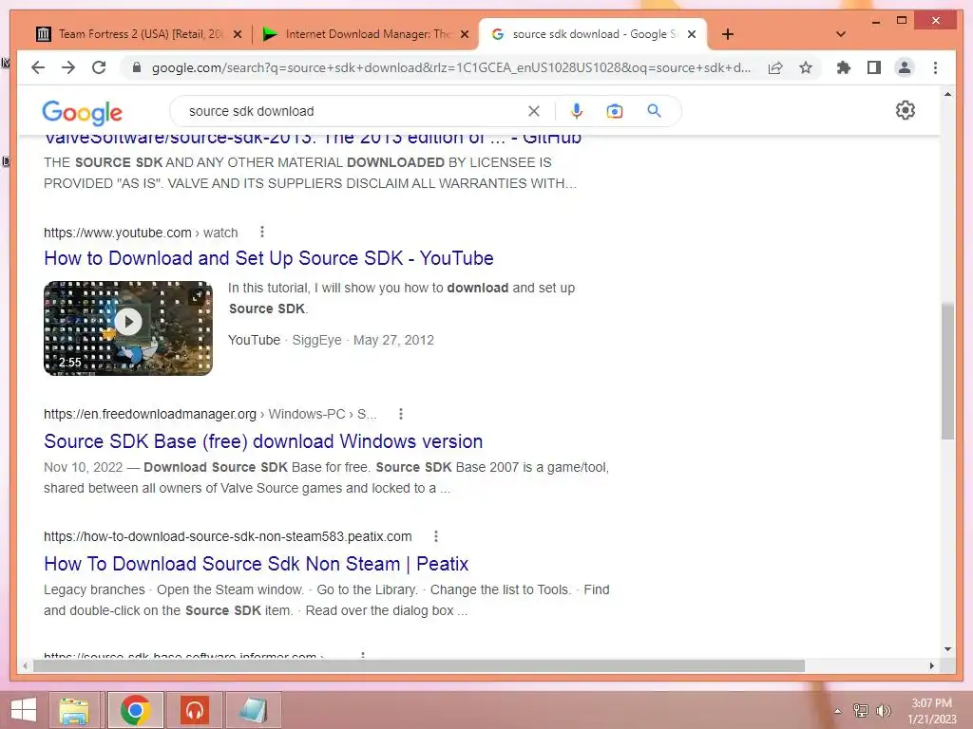Submit the search with the magnifier
This screenshot has height=729, width=973.
[654, 111]
